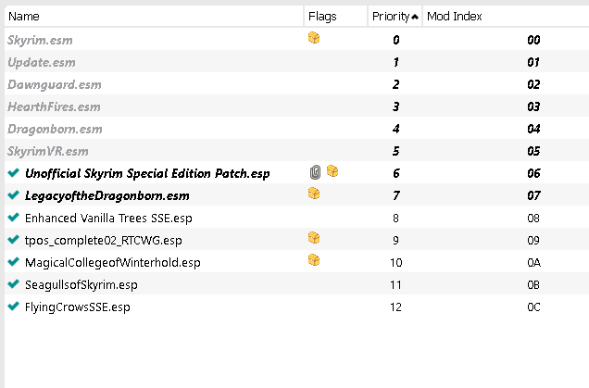
Task: Select FlyingCrowsSSE.esp name
Action: coord(78,307)
